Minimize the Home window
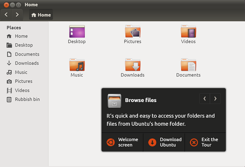The image size is (245, 167). pos(12,5)
